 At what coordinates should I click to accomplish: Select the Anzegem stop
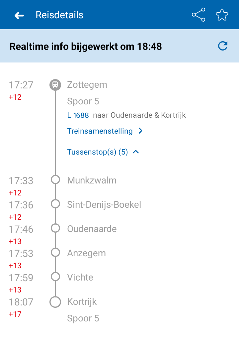[x=86, y=253]
